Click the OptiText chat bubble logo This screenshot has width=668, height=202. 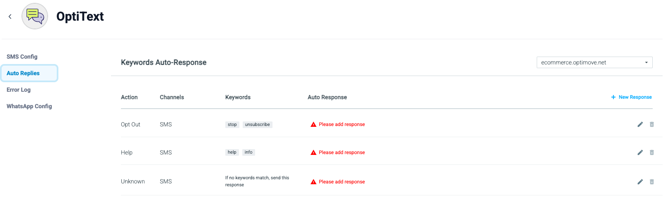[35, 16]
